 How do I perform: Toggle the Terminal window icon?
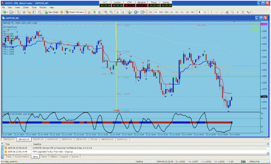pyautogui.click(x=34, y=12)
